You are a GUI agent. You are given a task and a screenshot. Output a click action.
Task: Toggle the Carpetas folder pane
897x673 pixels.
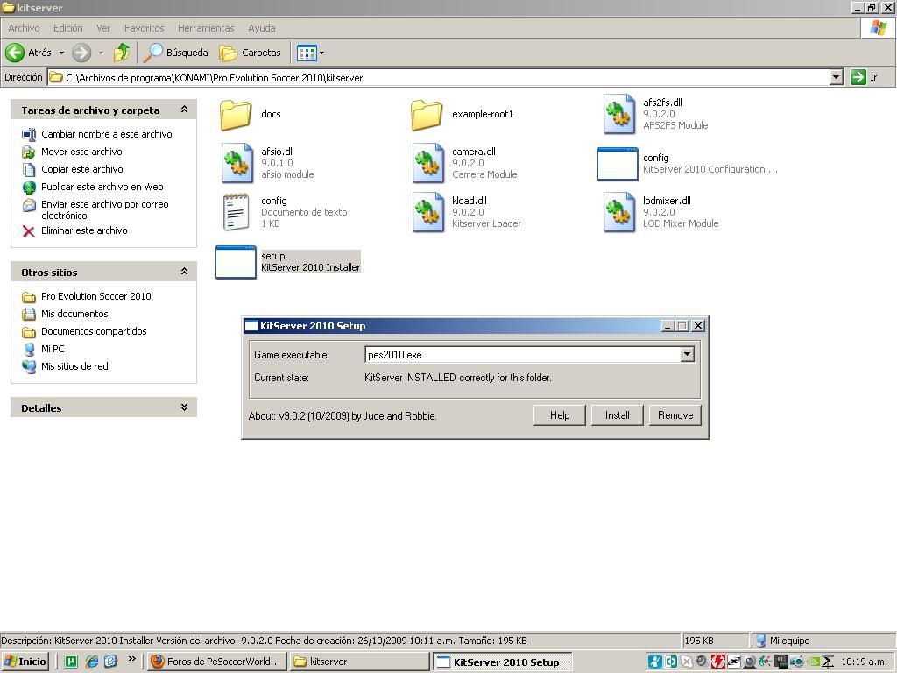(x=250, y=53)
